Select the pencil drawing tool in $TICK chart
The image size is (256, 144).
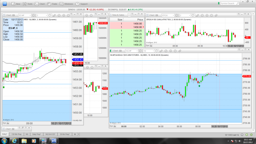(198, 15)
